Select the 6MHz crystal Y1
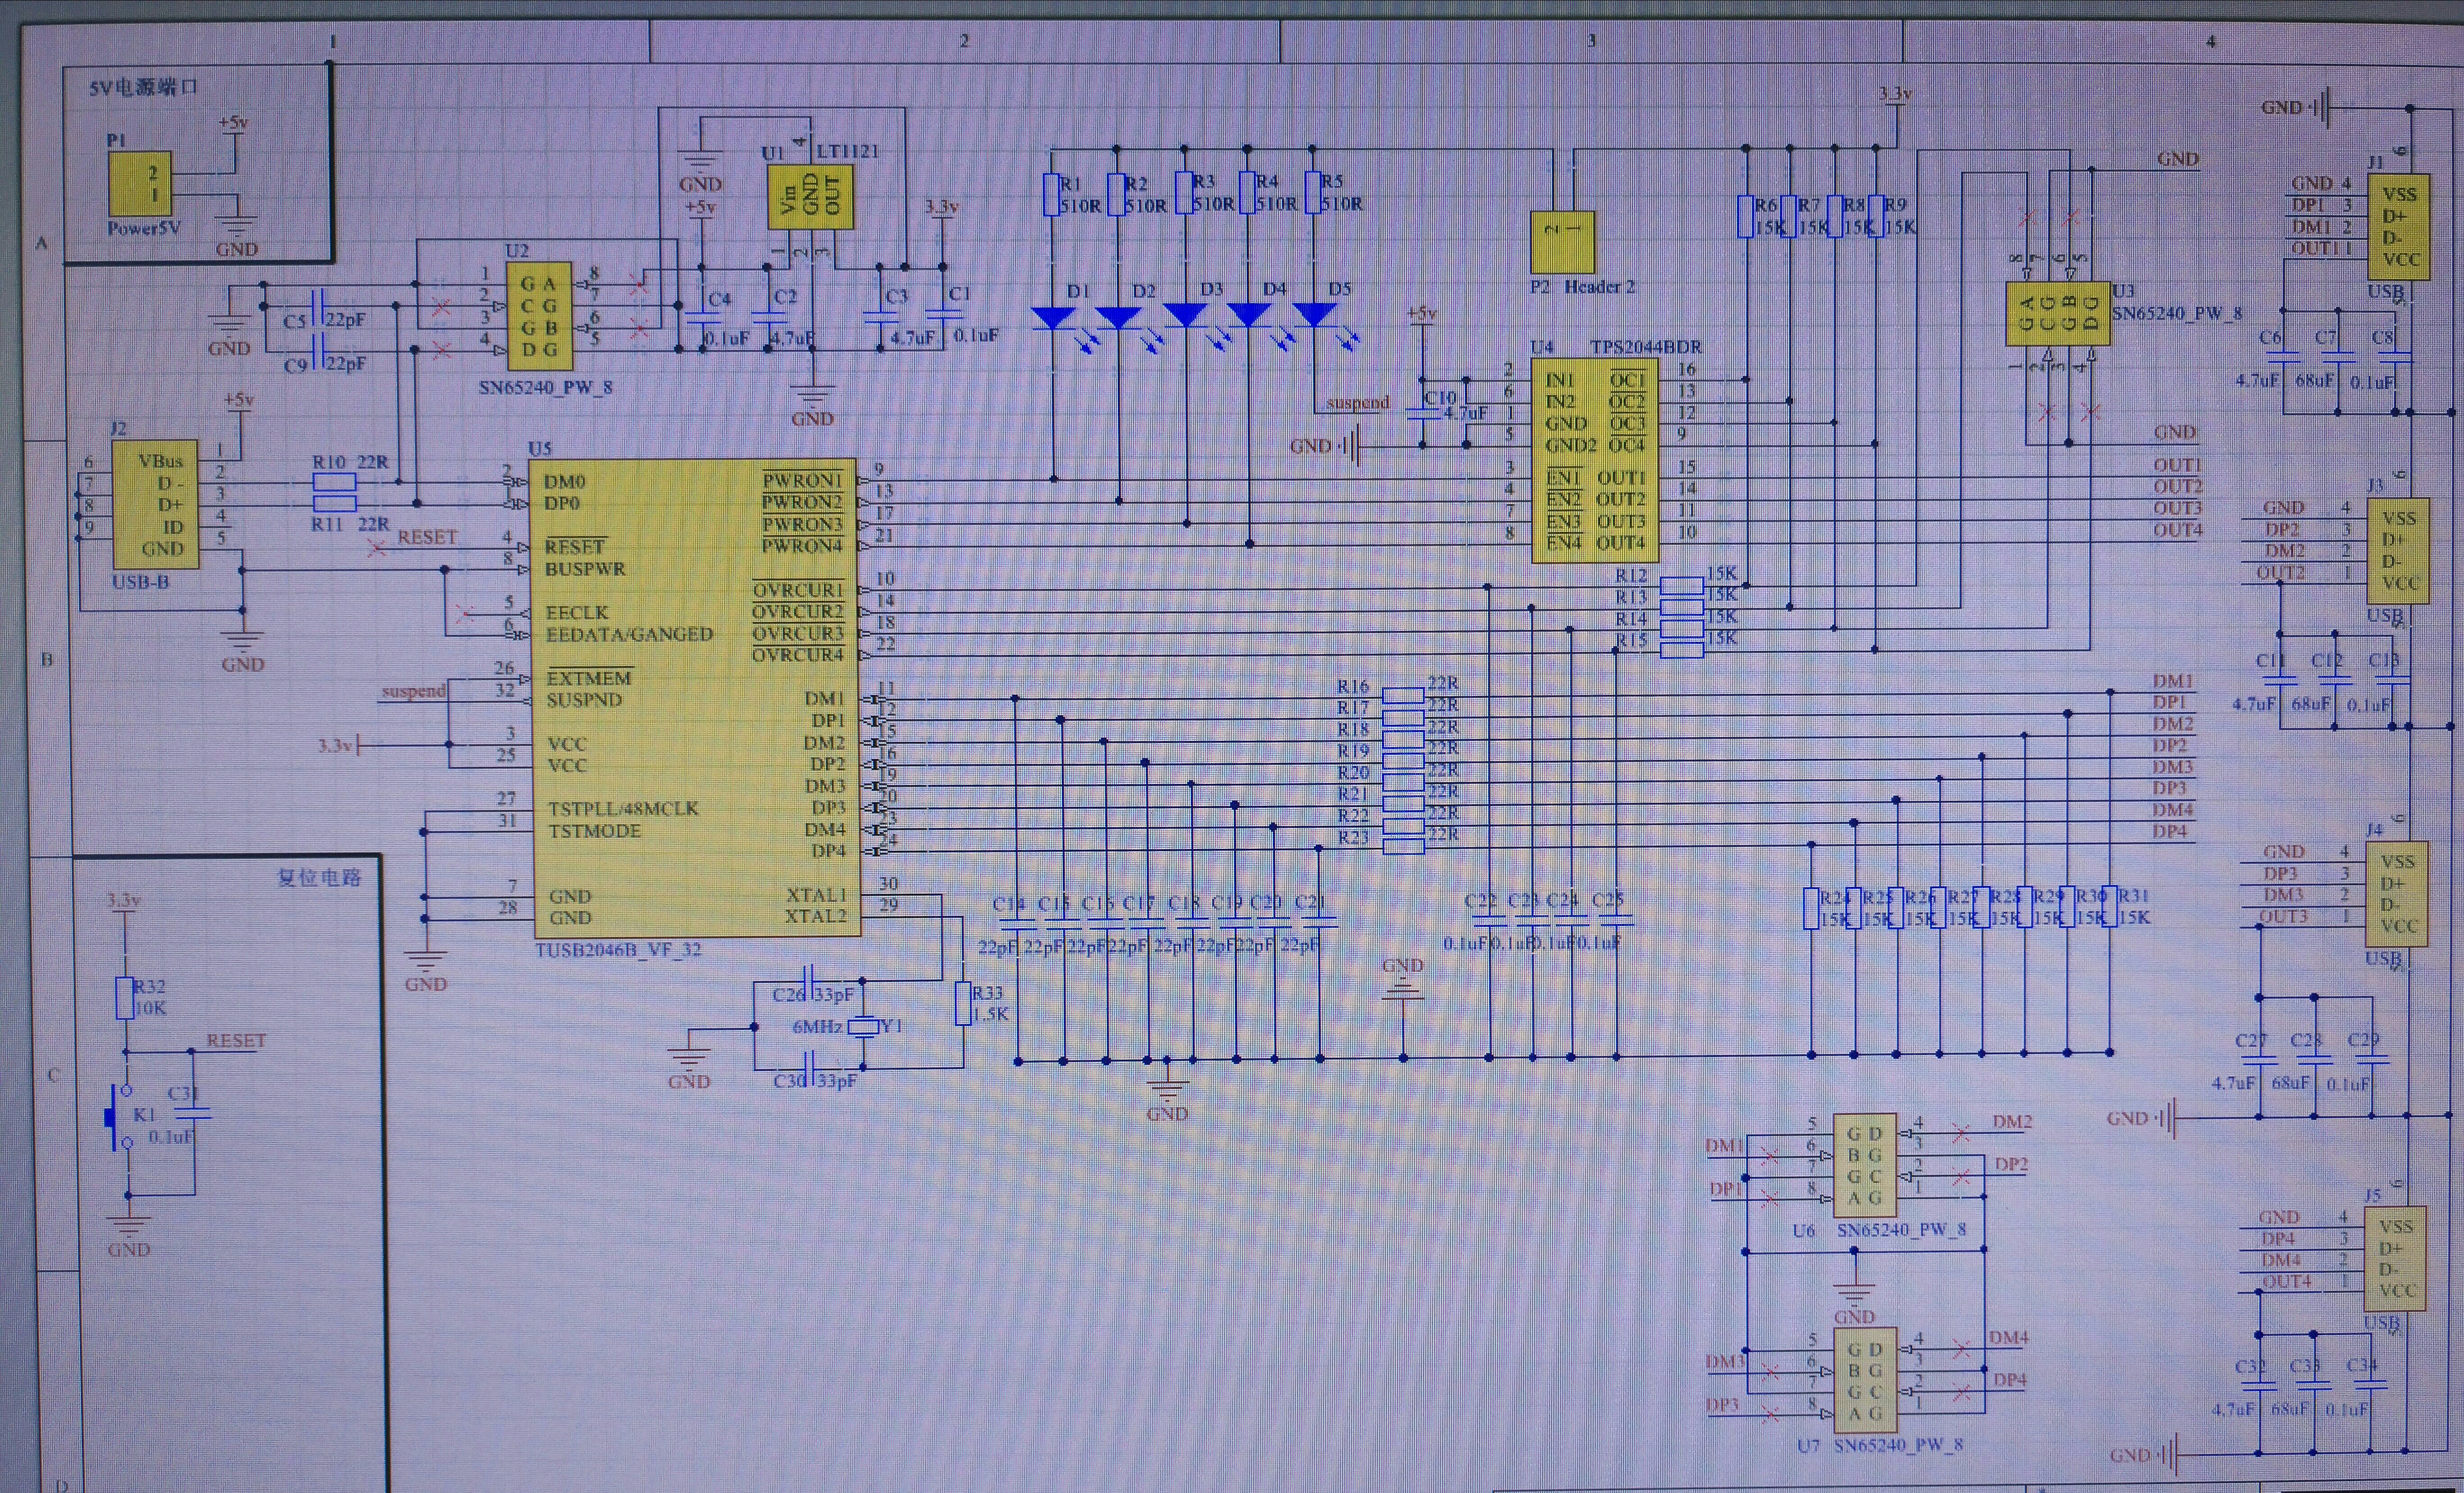The width and height of the screenshot is (2464, 1493). click(x=863, y=1027)
